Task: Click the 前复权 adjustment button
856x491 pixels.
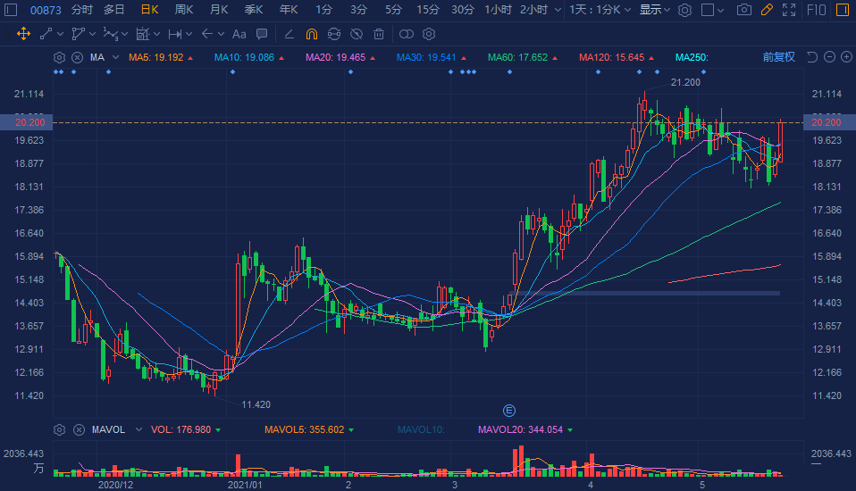Action: point(778,57)
